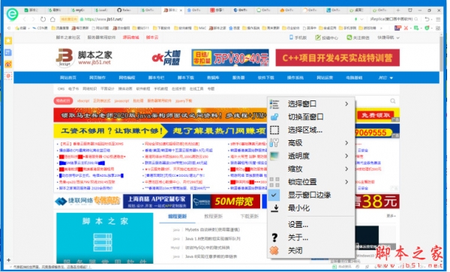
Task: Click the blue switch icon beside 切换至窗口
Action: [274, 117]
